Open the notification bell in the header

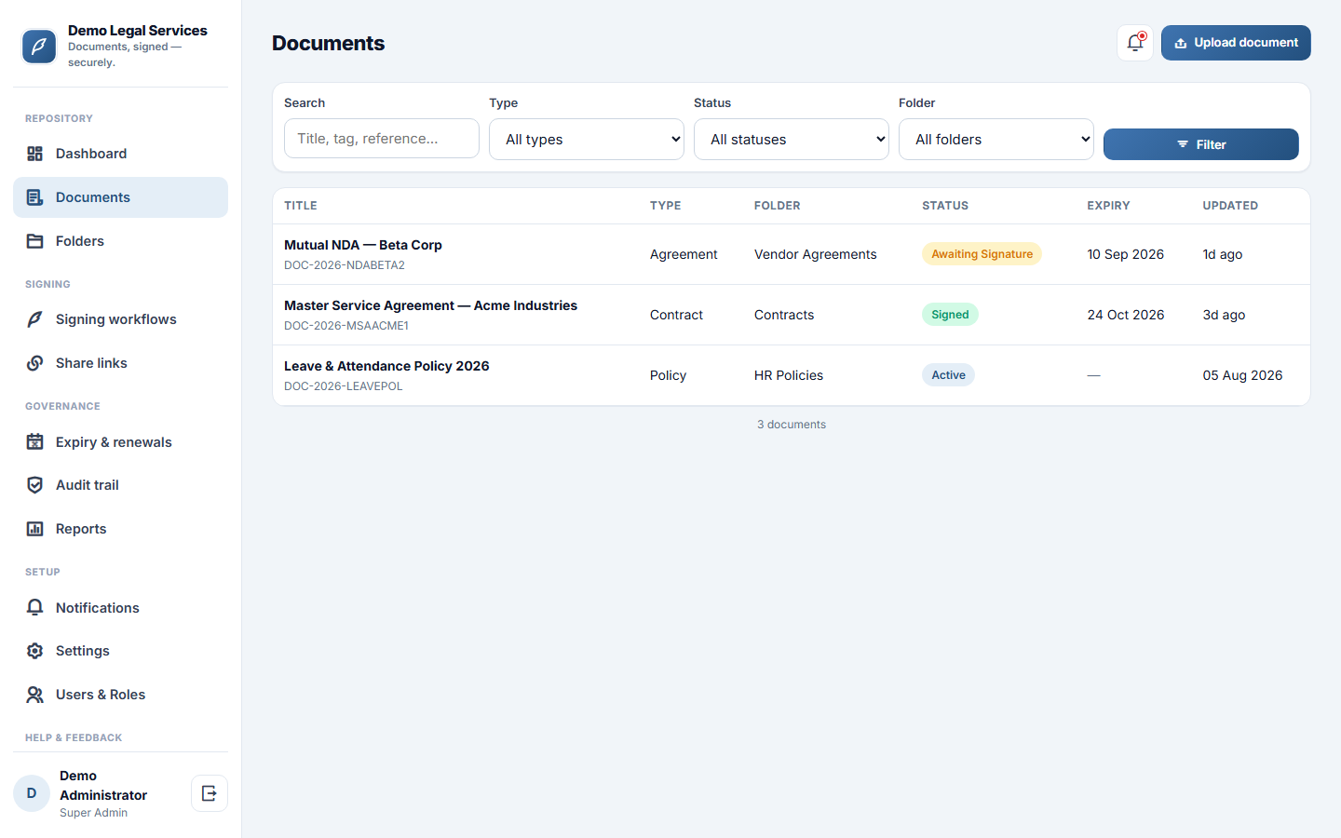click(x=1135, y=43)
